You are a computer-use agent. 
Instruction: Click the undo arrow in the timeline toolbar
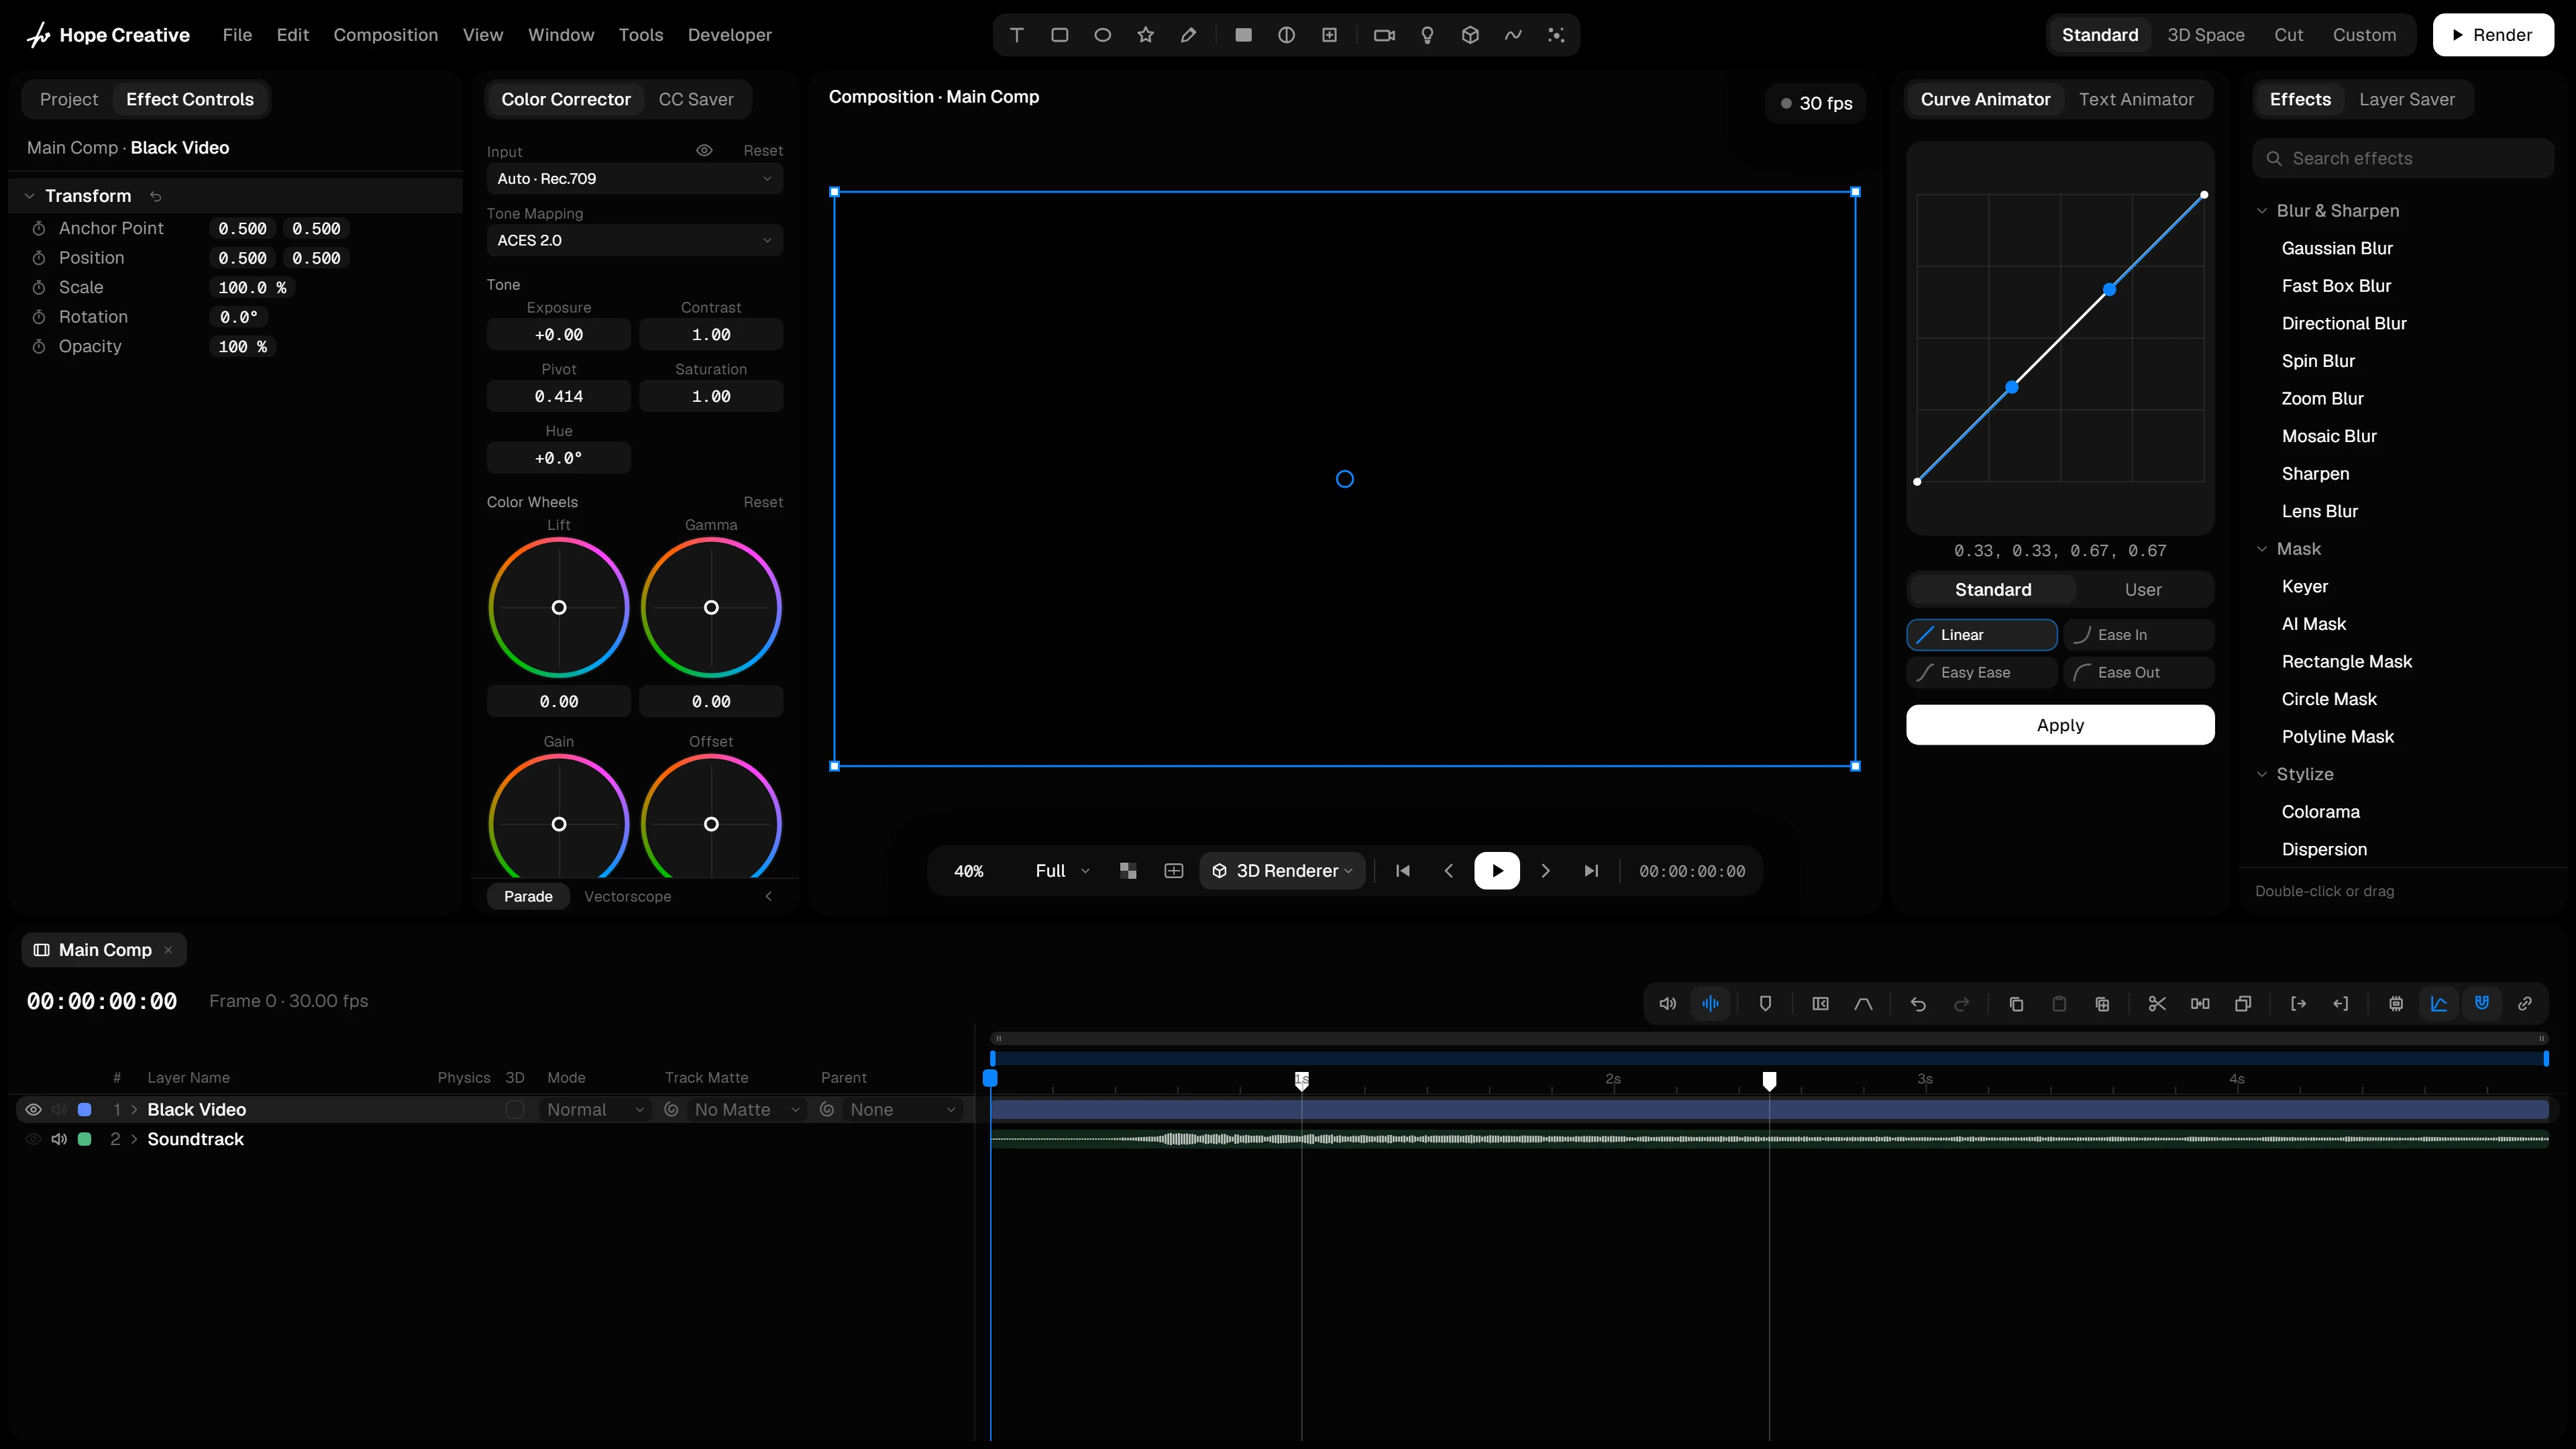point(1918,1003)
